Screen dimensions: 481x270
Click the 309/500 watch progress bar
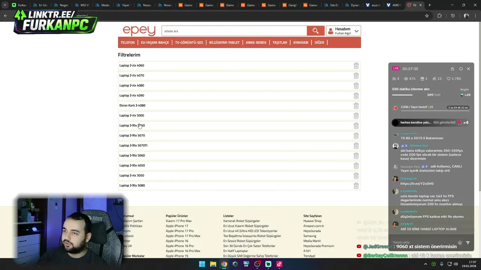[x=402, y=95]
